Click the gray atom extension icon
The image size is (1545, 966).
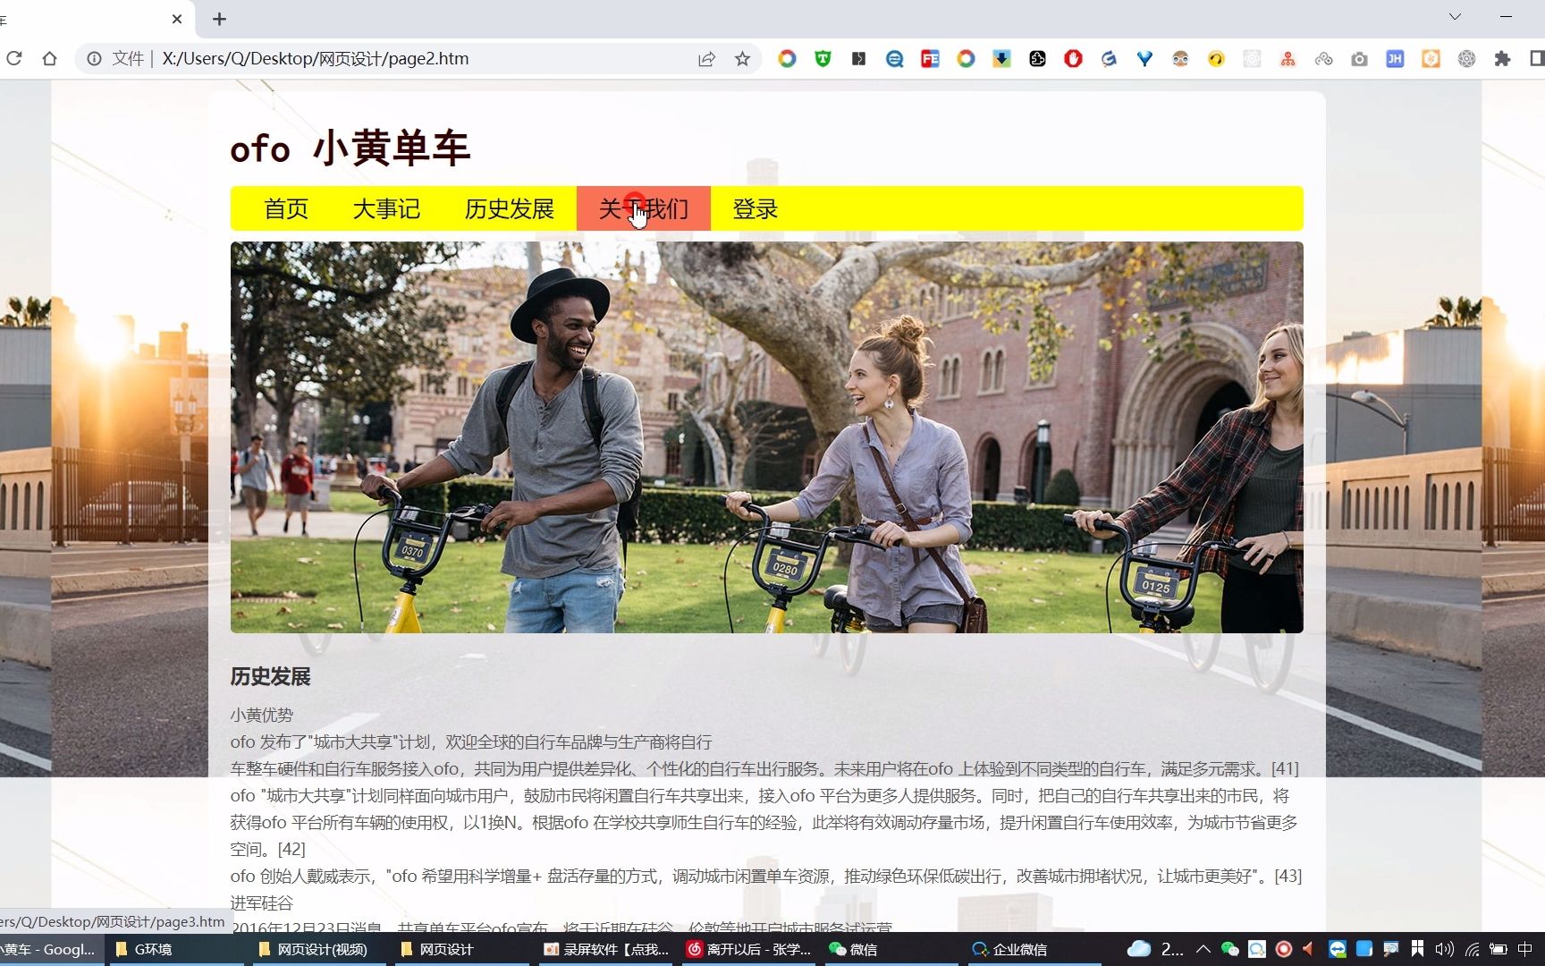point(1466,59)
